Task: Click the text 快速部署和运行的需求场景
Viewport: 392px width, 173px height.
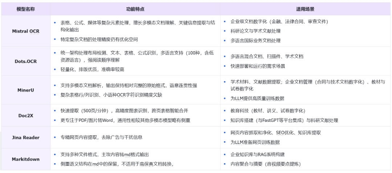Action: point(258,66)
